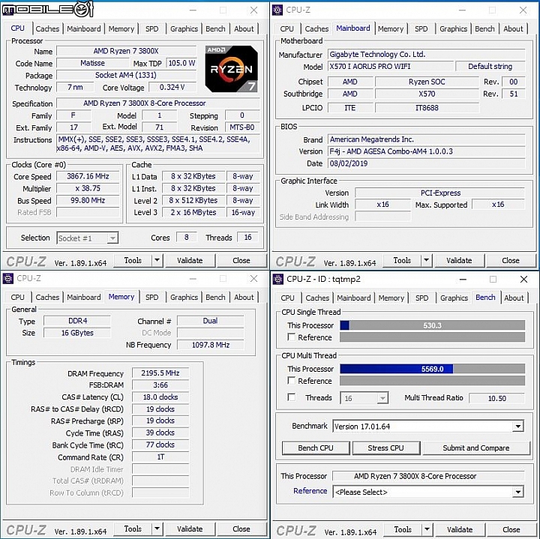Click the Southbridge X570 field
540x539 pixels.
point(427,94)
